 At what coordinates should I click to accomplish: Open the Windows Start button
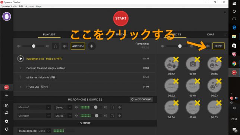click(234, 4)
